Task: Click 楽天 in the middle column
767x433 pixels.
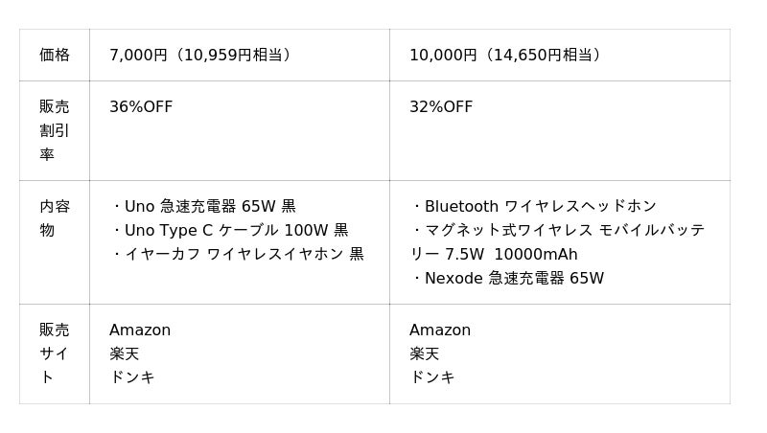Action: pos(125,353)
